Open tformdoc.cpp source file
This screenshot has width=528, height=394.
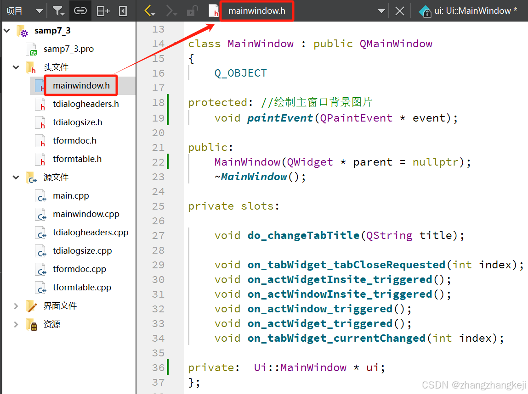click(79, 269)
